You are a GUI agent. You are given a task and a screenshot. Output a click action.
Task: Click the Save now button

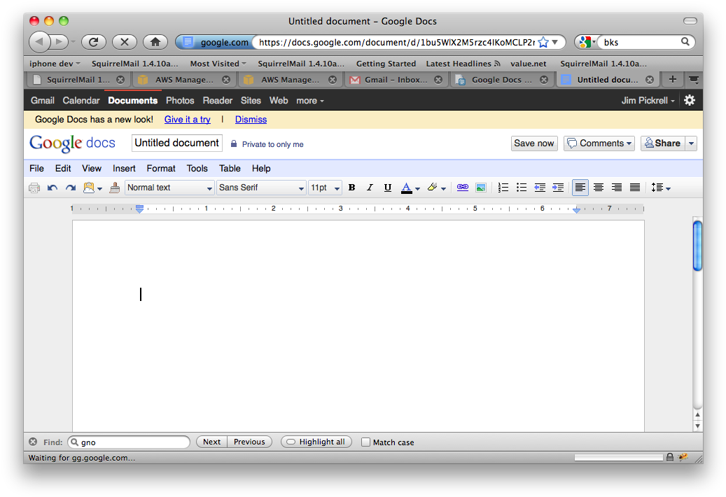click(x=534, y=143)
